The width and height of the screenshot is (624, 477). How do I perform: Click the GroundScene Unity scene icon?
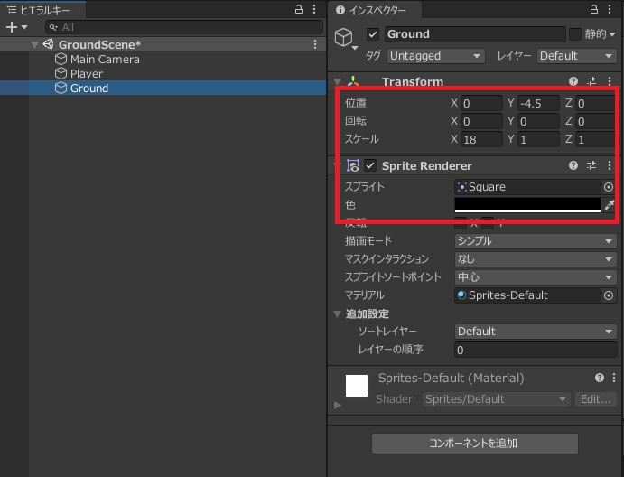(48, 44)
